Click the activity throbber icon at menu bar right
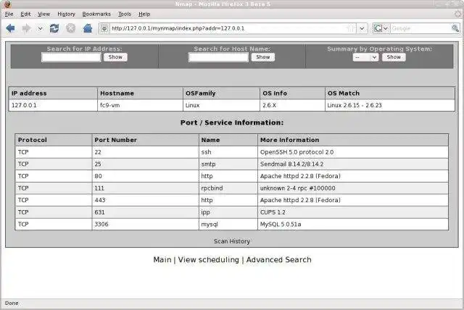464x310 pixels. click(458, 14)
